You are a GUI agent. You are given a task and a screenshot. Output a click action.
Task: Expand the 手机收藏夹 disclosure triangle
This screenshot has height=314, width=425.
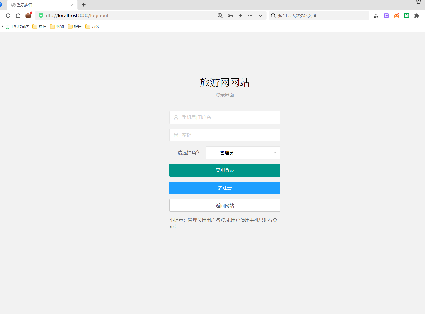coord(2,26)
